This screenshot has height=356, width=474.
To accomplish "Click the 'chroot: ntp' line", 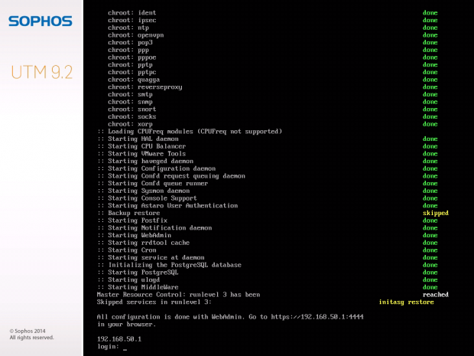I will click(128, 28).
